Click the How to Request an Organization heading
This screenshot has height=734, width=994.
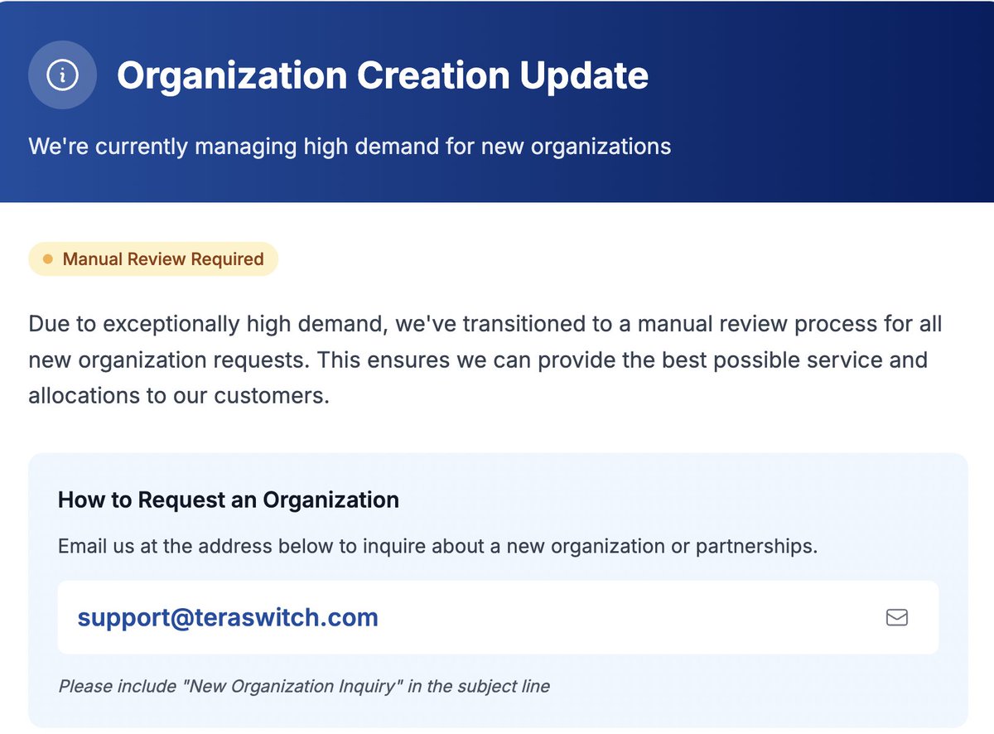click(x=229, y=500)
